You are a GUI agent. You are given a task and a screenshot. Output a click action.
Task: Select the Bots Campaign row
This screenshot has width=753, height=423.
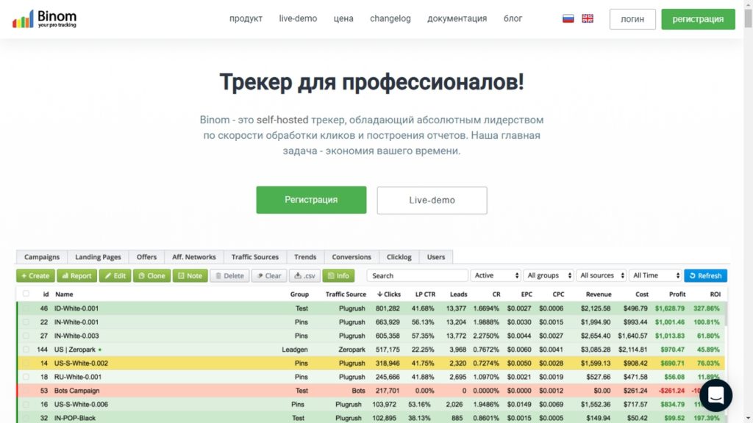(371, 391)
